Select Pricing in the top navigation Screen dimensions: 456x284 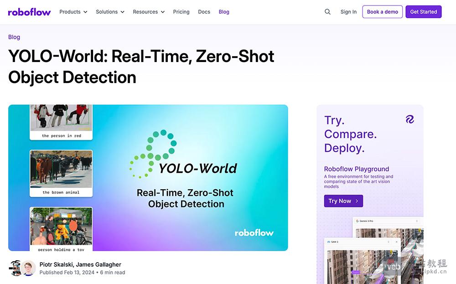pos(181,12)
